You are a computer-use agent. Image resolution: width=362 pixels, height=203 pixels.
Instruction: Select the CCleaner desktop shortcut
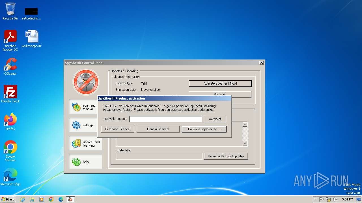tap(10, 67)
